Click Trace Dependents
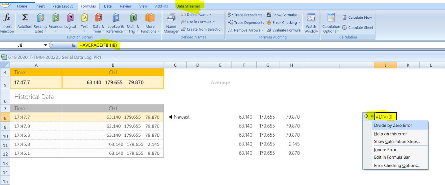Screen dimensions: 445x185 point(246,22)
